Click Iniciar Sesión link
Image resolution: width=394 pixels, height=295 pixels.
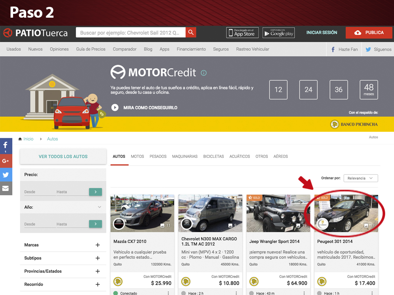[x=322, y=33]
